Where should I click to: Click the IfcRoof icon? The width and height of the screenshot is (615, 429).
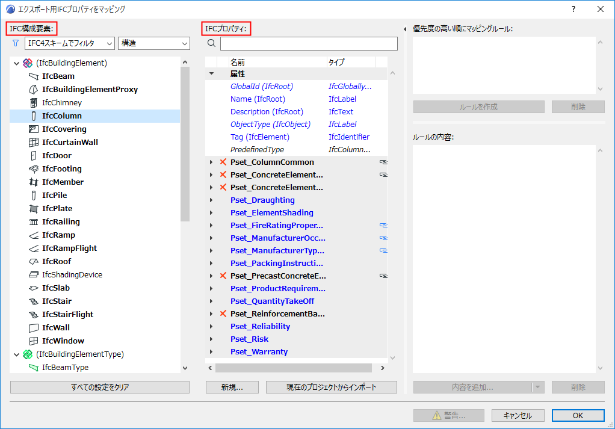coord(34,262)
